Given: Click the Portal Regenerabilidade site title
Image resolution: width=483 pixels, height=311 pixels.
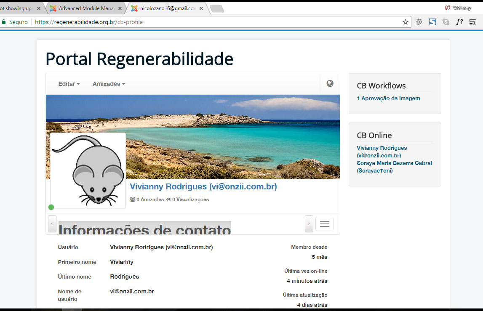Looking at the screenshot, I should 139,59.
